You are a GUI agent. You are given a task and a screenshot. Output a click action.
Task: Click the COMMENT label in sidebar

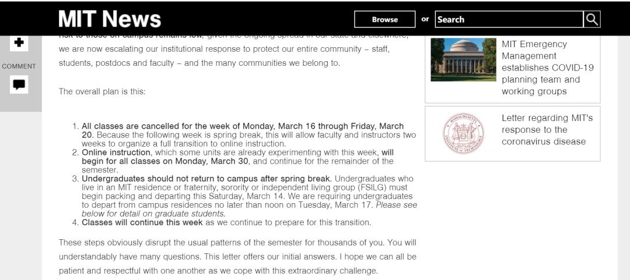(x=19, y=66)
